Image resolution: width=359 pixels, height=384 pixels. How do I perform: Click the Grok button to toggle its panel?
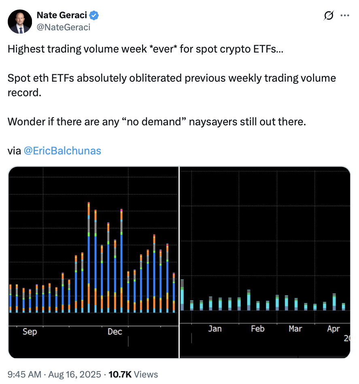coord(329,15)
